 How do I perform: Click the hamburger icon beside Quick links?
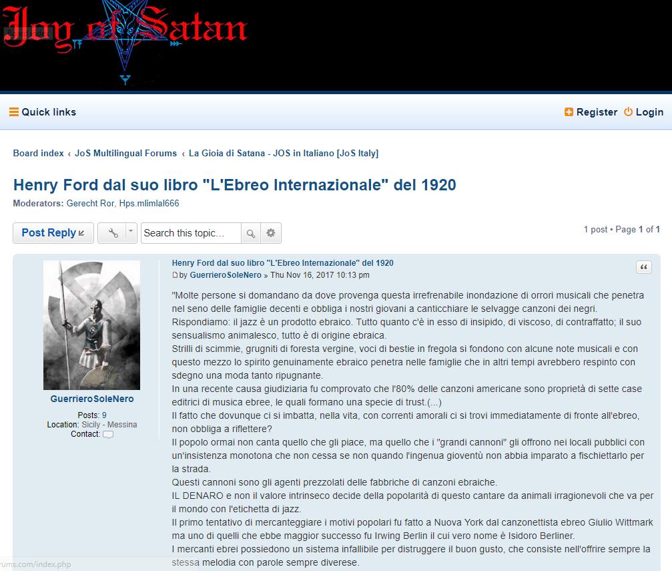[x=13, y=112]
